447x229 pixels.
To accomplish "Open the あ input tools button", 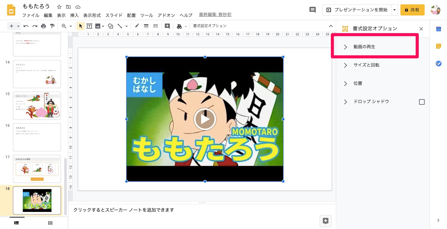I will (179, 26).
